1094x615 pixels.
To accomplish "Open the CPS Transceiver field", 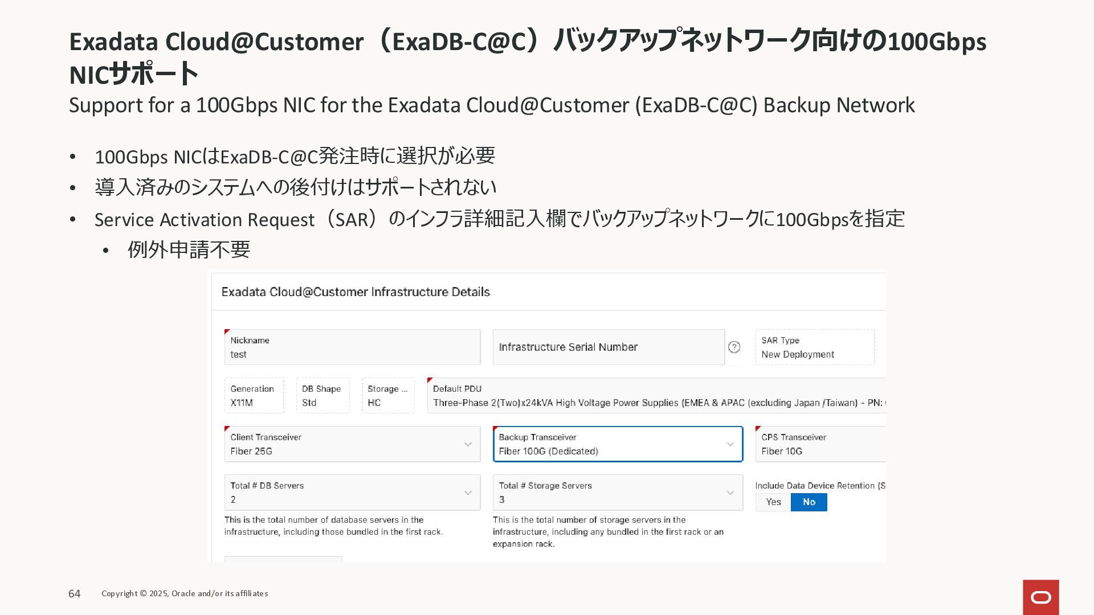I will 820,444.
